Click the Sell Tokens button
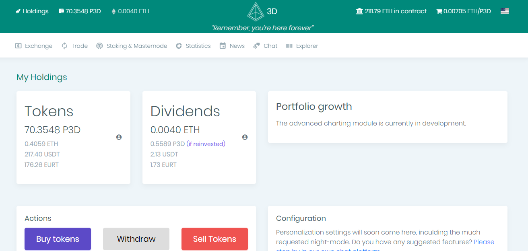The height and width of the screenshot is (251, 528). (x=214, y=239)
